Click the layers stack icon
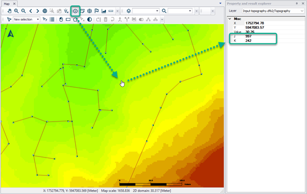307x194 pixels. point(129,11)
